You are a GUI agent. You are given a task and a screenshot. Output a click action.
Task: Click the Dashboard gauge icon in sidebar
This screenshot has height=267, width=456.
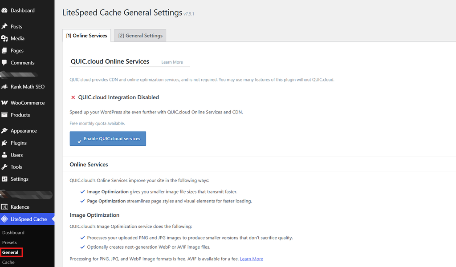coord(4,11)
